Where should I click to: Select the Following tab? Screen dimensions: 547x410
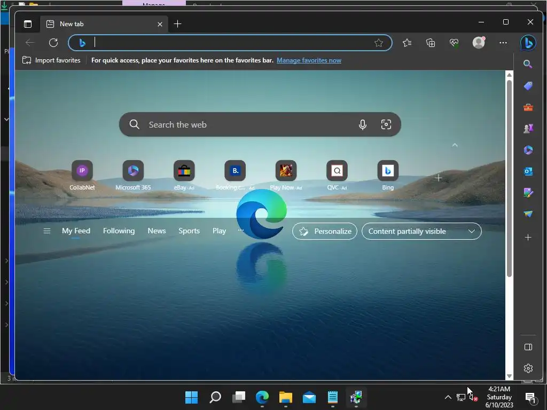[119, 231]
